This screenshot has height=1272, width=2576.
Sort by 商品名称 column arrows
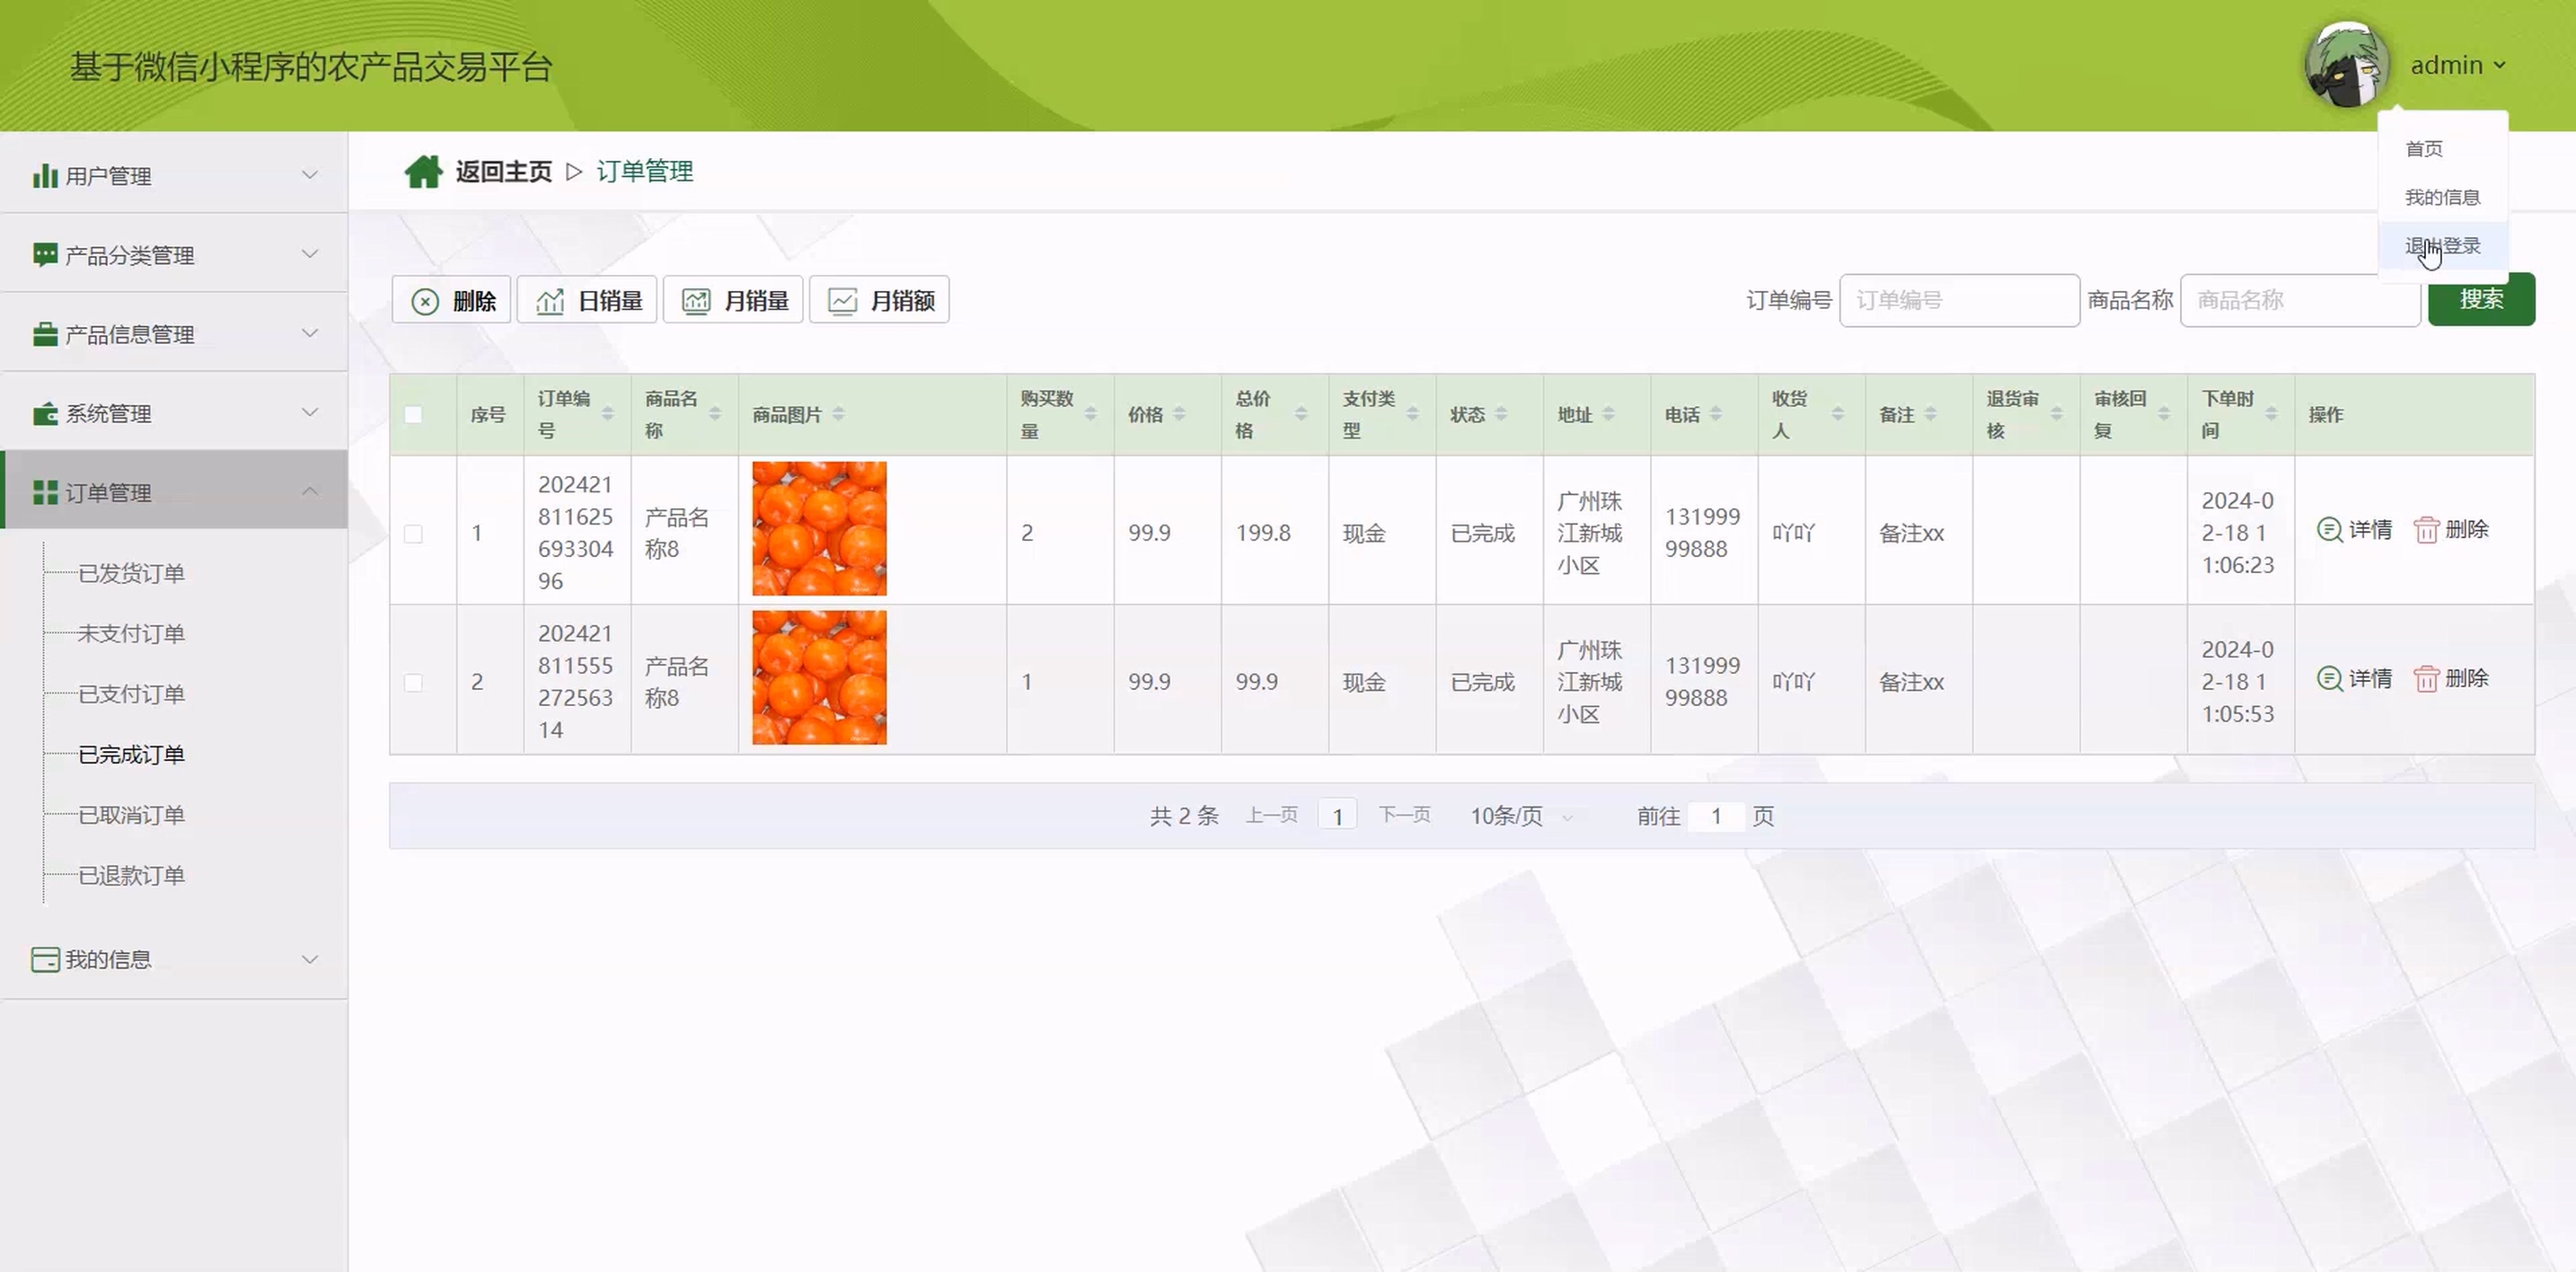[x=715, y=414]
